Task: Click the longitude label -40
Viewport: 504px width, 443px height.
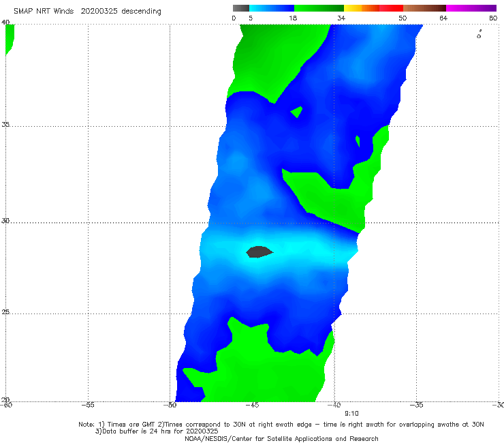Action: coord(334,405)
